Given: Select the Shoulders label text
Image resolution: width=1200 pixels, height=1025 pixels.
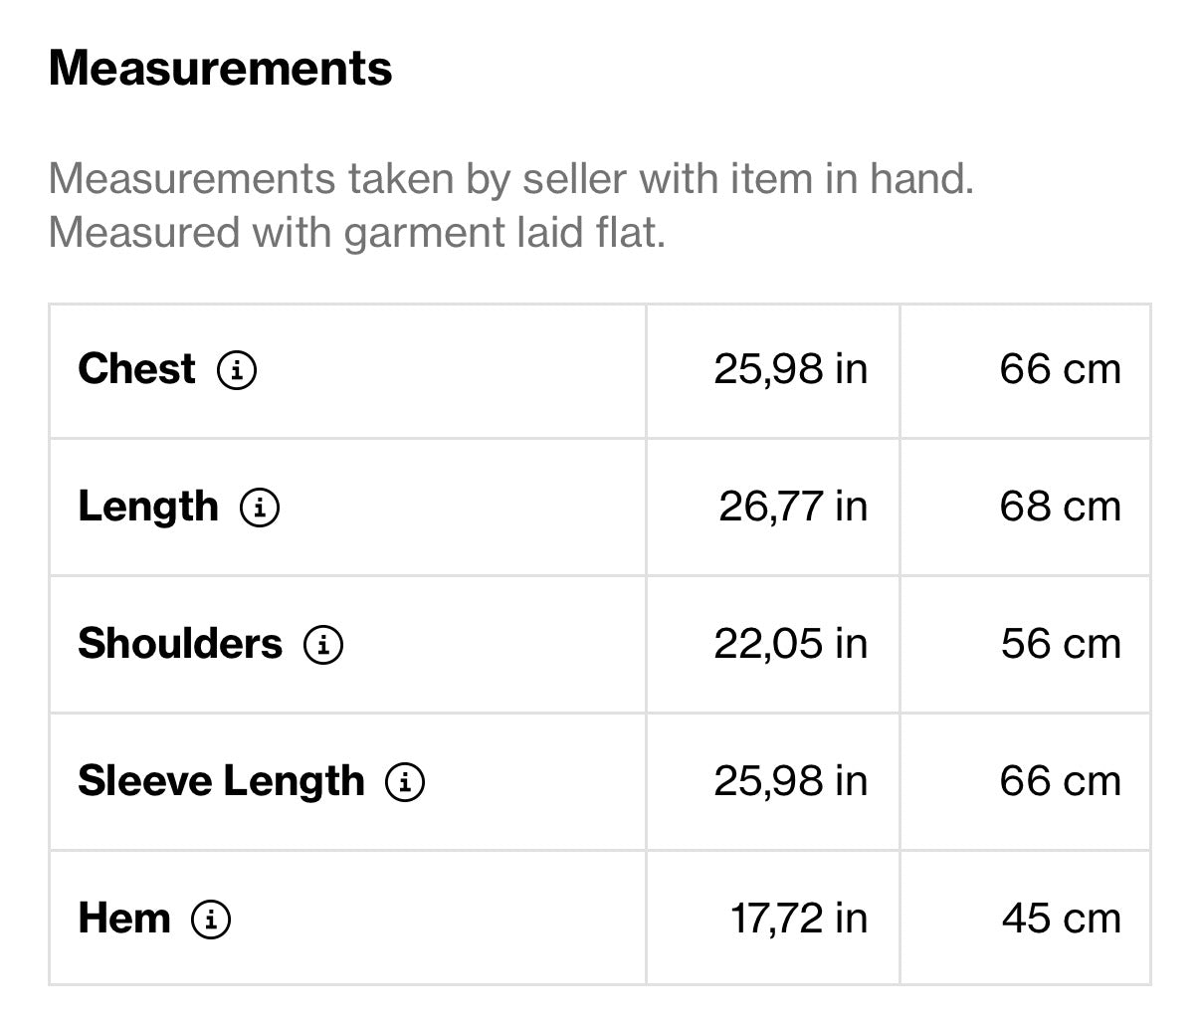Looking at the screenshot, I should pos(180,644).
